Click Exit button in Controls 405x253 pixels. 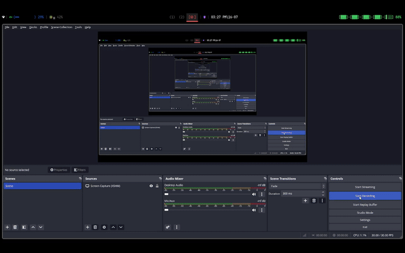(365, 227)
